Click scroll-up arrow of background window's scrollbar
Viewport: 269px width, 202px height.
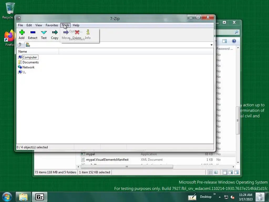[x=238, y=48]
